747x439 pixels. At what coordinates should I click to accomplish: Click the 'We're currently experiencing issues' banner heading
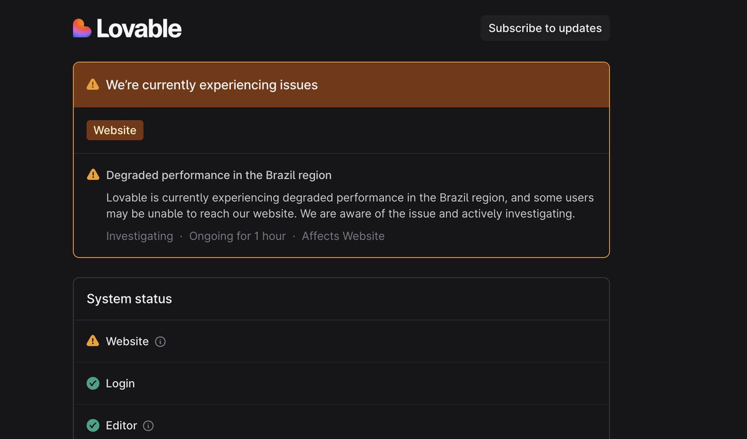tap(212, 85)
